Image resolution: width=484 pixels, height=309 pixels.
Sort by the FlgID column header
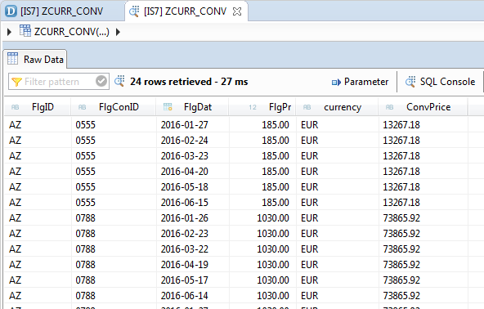[x=38, y=107]
